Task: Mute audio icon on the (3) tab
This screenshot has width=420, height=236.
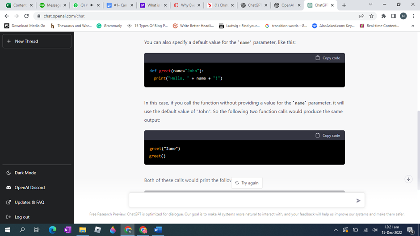Action: click(92, 5)
